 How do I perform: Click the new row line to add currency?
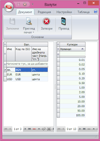pyautogui.click(x=27, y=64)
